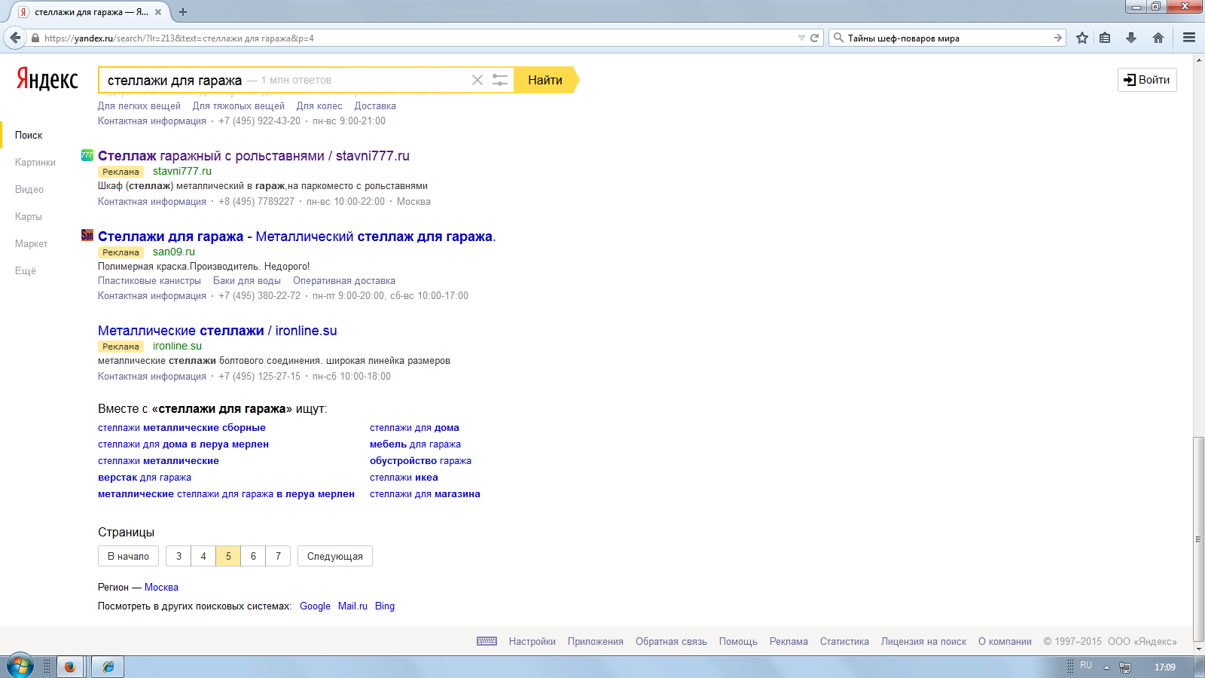Open the on-screen keyboard icon in footer
1205x678 pixels.
[x=487, y=641]
